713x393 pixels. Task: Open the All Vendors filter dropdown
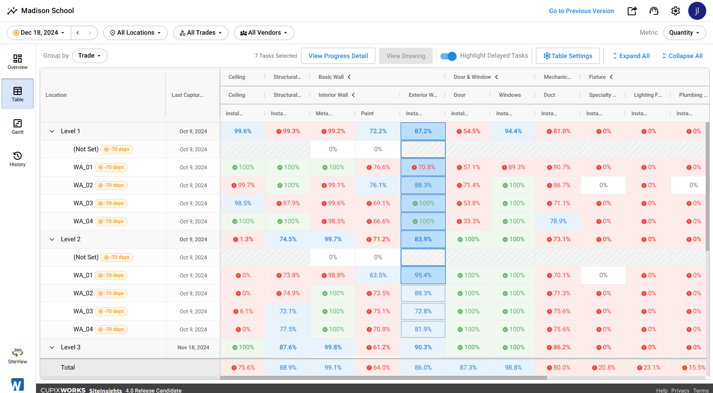pos(264,33)
